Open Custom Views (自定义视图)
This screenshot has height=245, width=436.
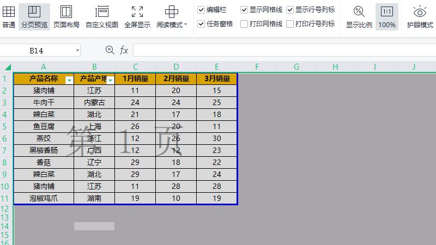(102, 16)
